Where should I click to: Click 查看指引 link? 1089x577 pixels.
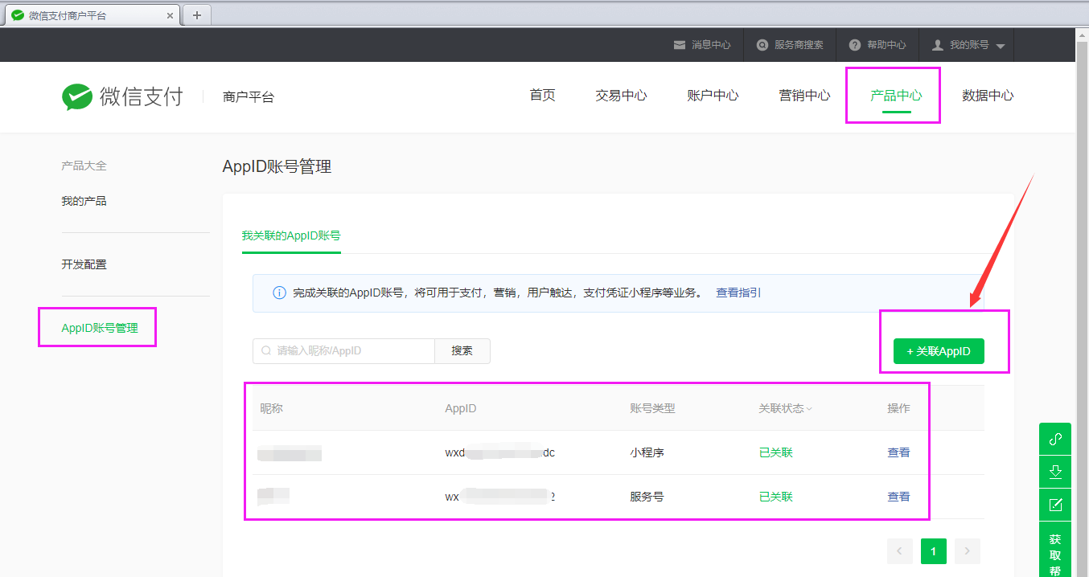pos(738,293)
